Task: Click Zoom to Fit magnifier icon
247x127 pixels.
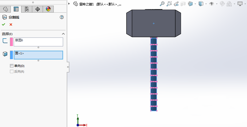Action: point(162,3)
